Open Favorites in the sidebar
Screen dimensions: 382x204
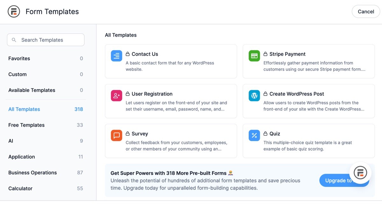[19, 58]
